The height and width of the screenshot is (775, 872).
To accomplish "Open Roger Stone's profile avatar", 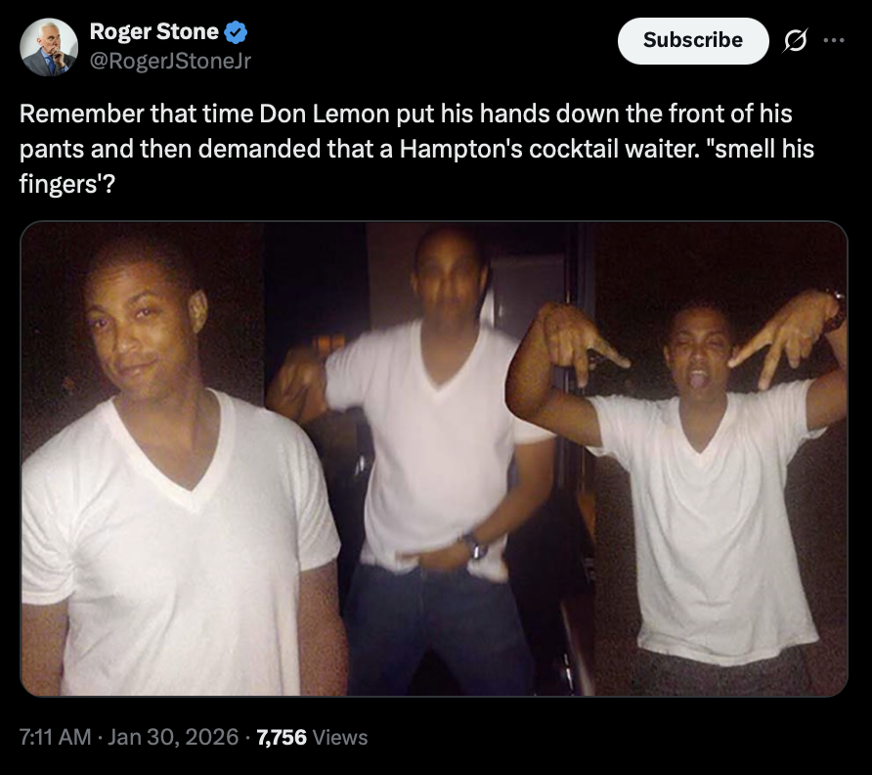I will [49, 47].
